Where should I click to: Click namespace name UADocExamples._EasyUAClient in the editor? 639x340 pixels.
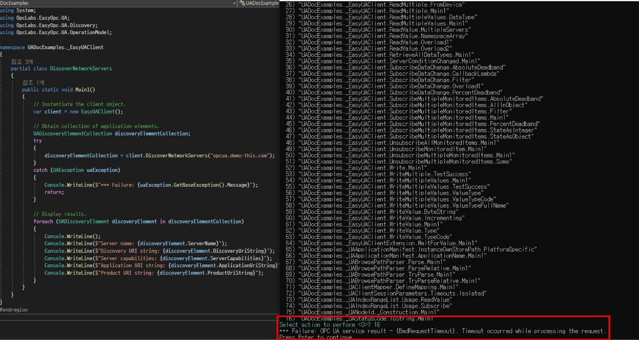pos(65,47)
